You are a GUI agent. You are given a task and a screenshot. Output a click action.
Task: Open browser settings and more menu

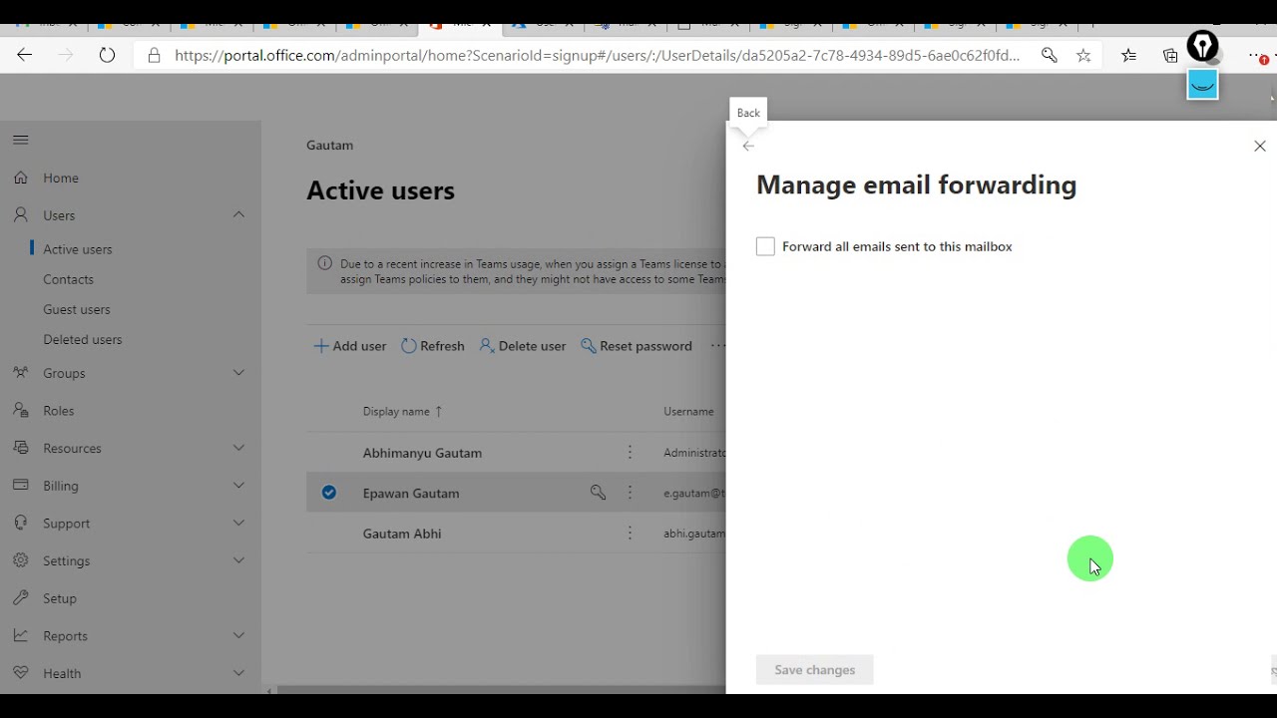tap(1258, 57)
